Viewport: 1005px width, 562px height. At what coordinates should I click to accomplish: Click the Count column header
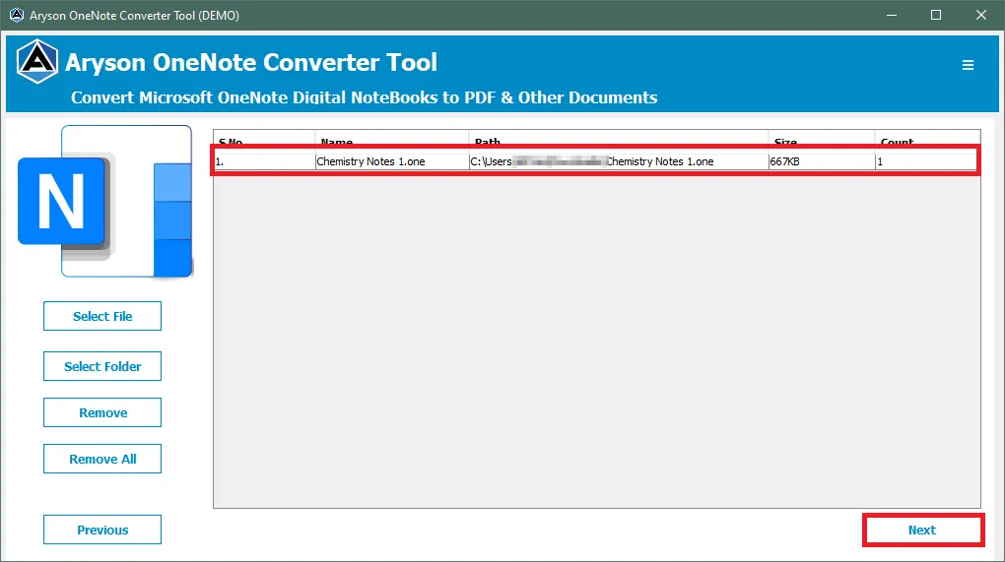[x=927, y=139]
